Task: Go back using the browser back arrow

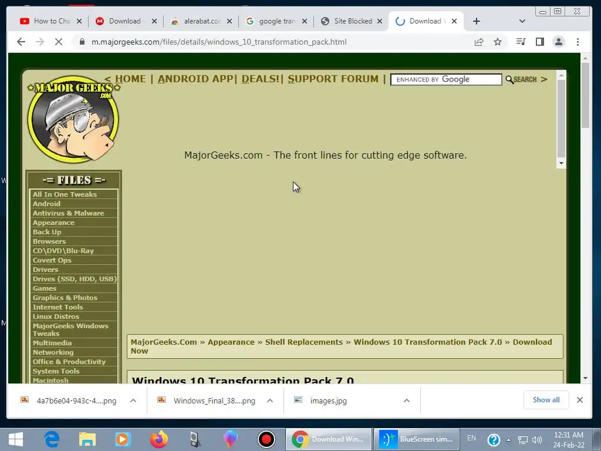Action: pyautogui.click(x=21, y=42)
